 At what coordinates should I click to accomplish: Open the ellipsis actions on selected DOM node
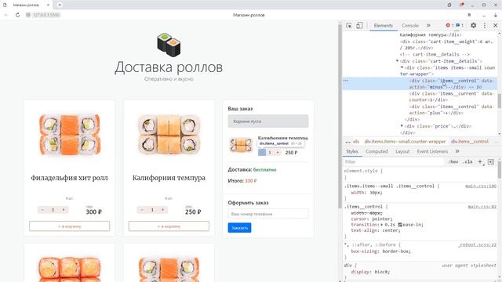point(345,81)
